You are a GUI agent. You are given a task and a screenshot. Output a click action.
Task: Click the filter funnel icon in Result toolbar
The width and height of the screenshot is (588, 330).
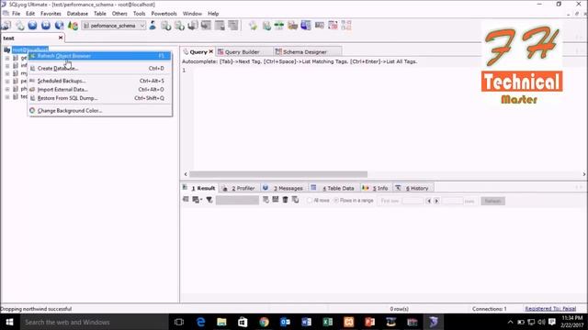(x=209, y=200)
